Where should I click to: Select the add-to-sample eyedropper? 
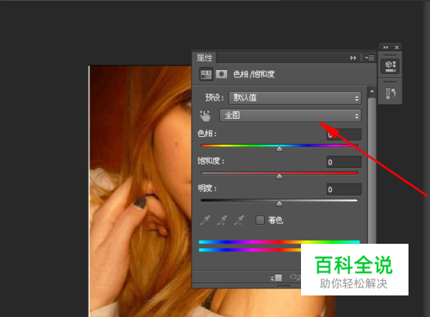click(222, 221)
